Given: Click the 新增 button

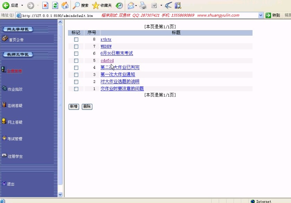Looking at the screenshot, I should (x=74, y=107).
